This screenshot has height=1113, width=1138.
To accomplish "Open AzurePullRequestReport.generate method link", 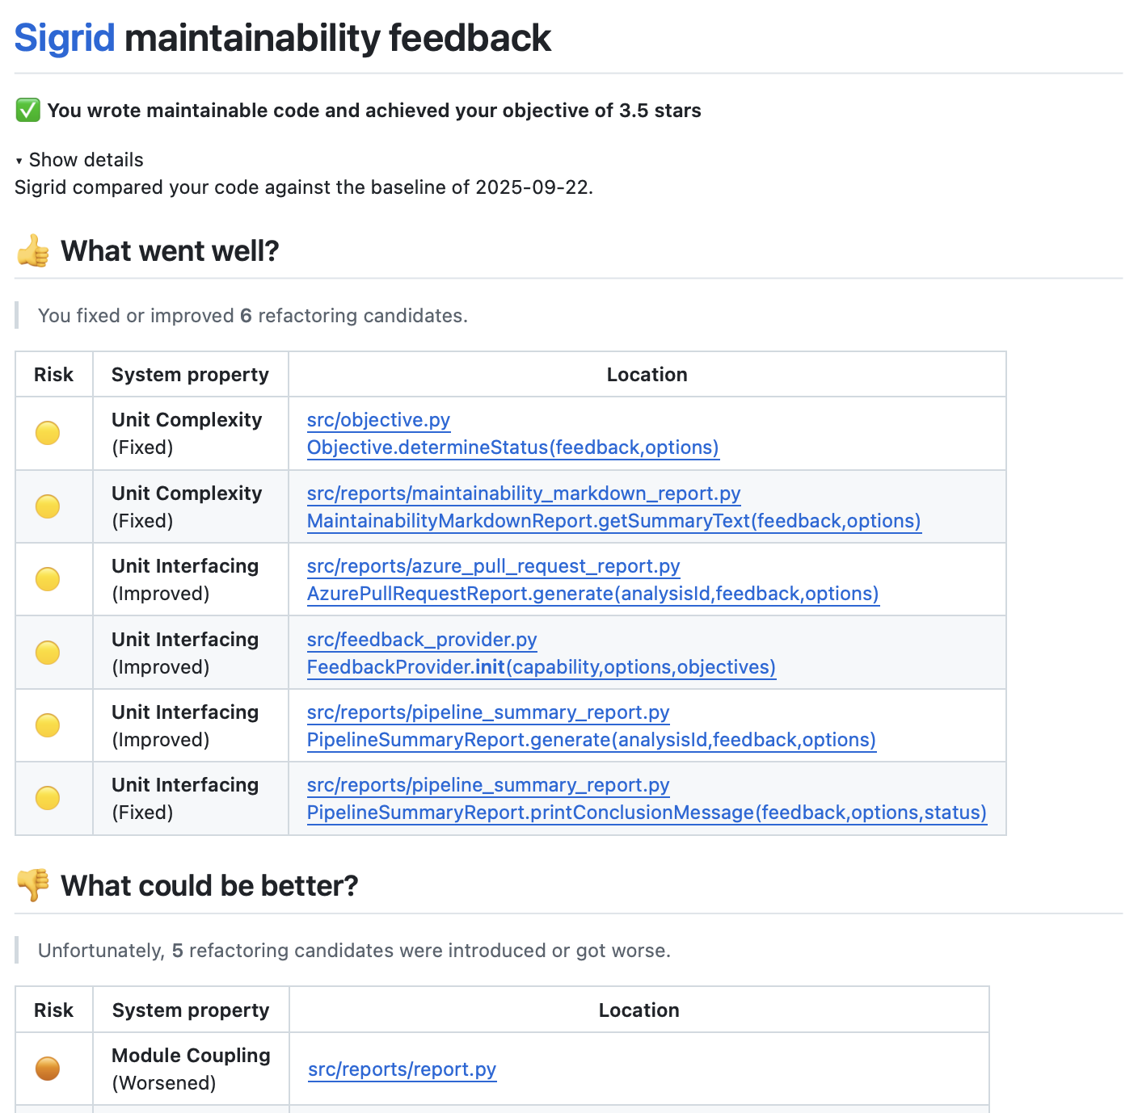I will [x=592, y=594].
